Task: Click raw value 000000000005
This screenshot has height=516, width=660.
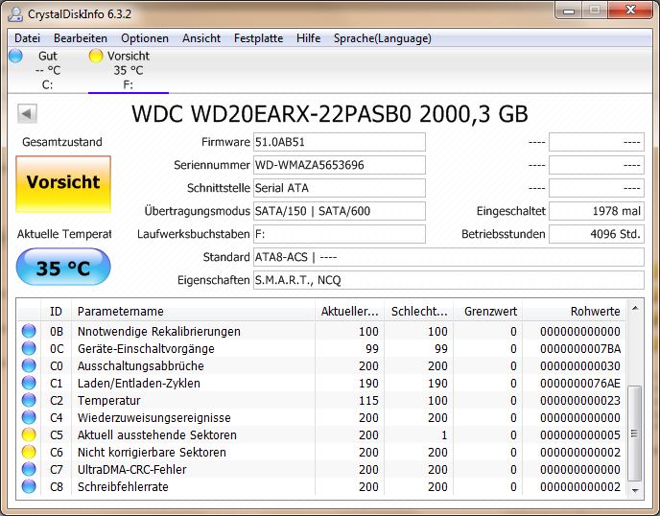Action: 580,434
